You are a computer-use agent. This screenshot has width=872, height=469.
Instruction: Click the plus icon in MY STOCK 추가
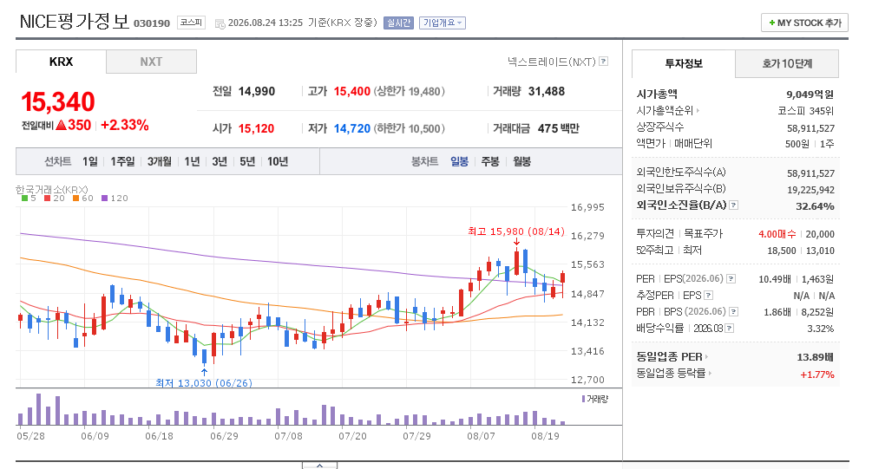tap(772, 23)
